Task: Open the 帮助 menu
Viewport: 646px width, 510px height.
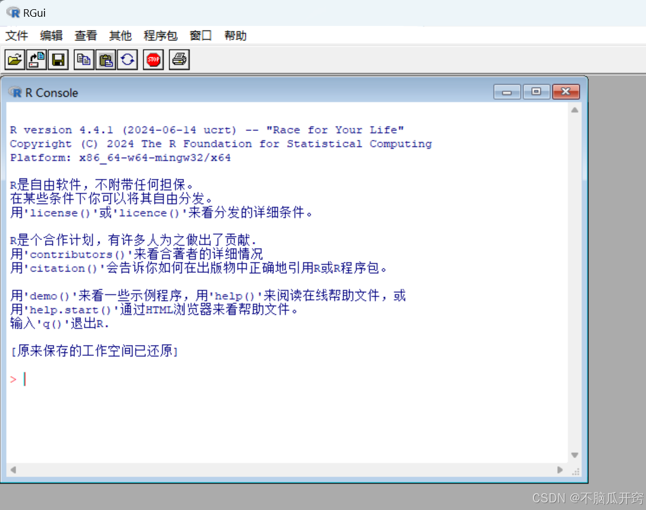Action: click(x=235, y=35)
